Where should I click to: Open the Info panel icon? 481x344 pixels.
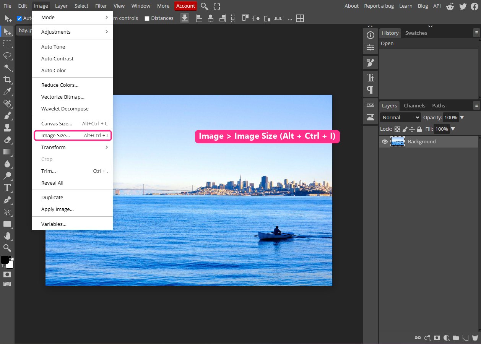click(370, 35)
